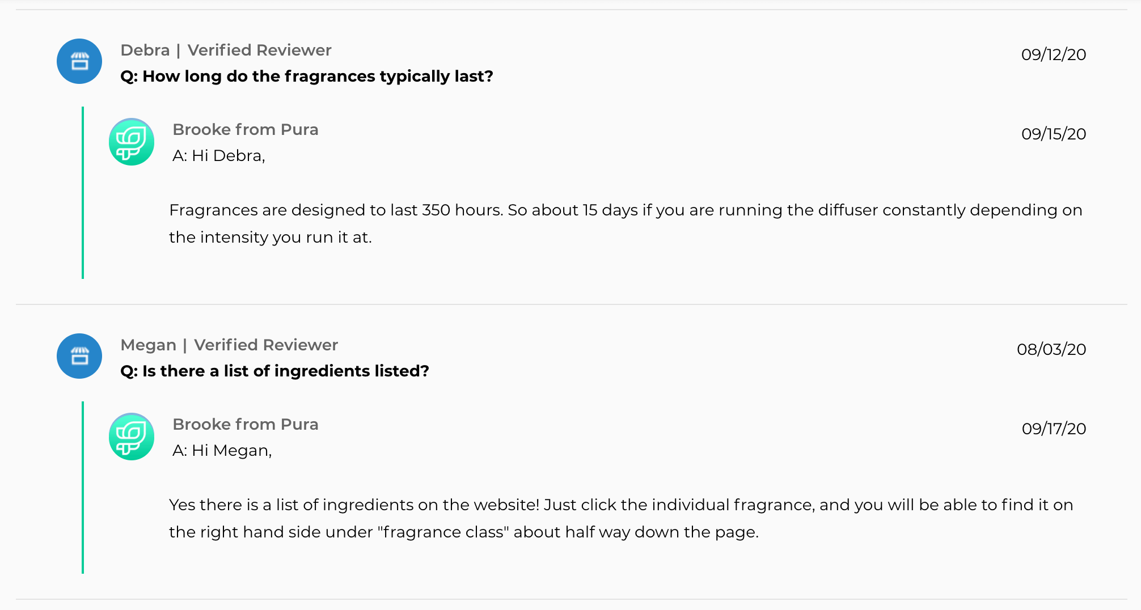Click the Pura logo beside the Megan reply
The image size is (1141, 610).
pos(132,437)
